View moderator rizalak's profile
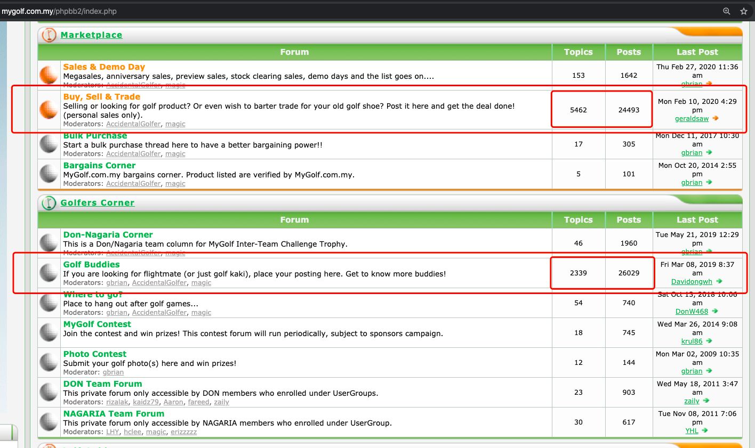 [117, 402]
